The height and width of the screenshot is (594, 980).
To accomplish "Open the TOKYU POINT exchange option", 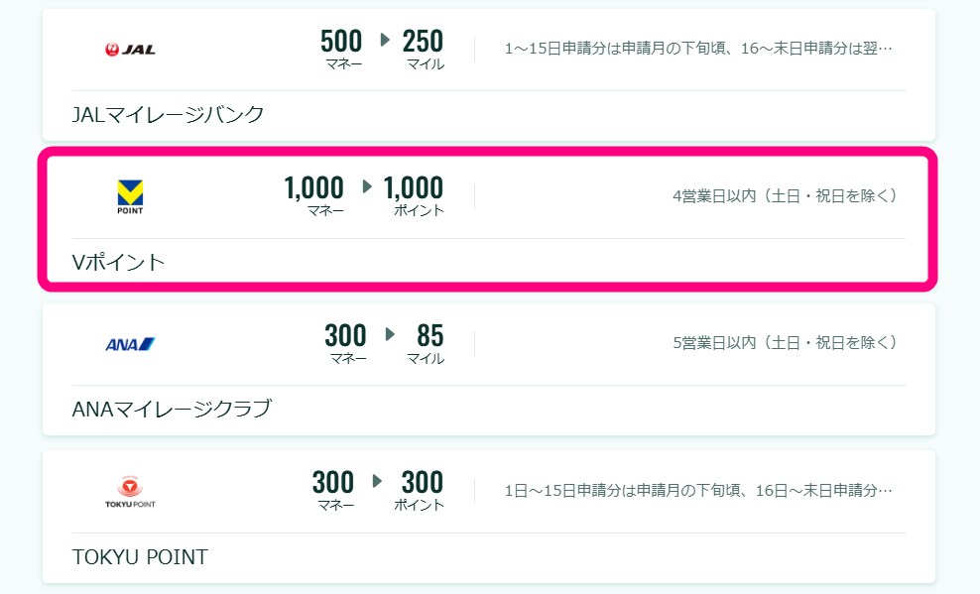I will tap(489, 517).
